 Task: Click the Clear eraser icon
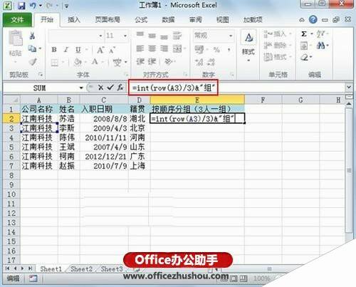(x=305, y=57)
